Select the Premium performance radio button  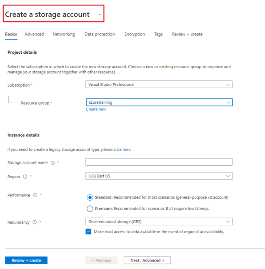90,209
